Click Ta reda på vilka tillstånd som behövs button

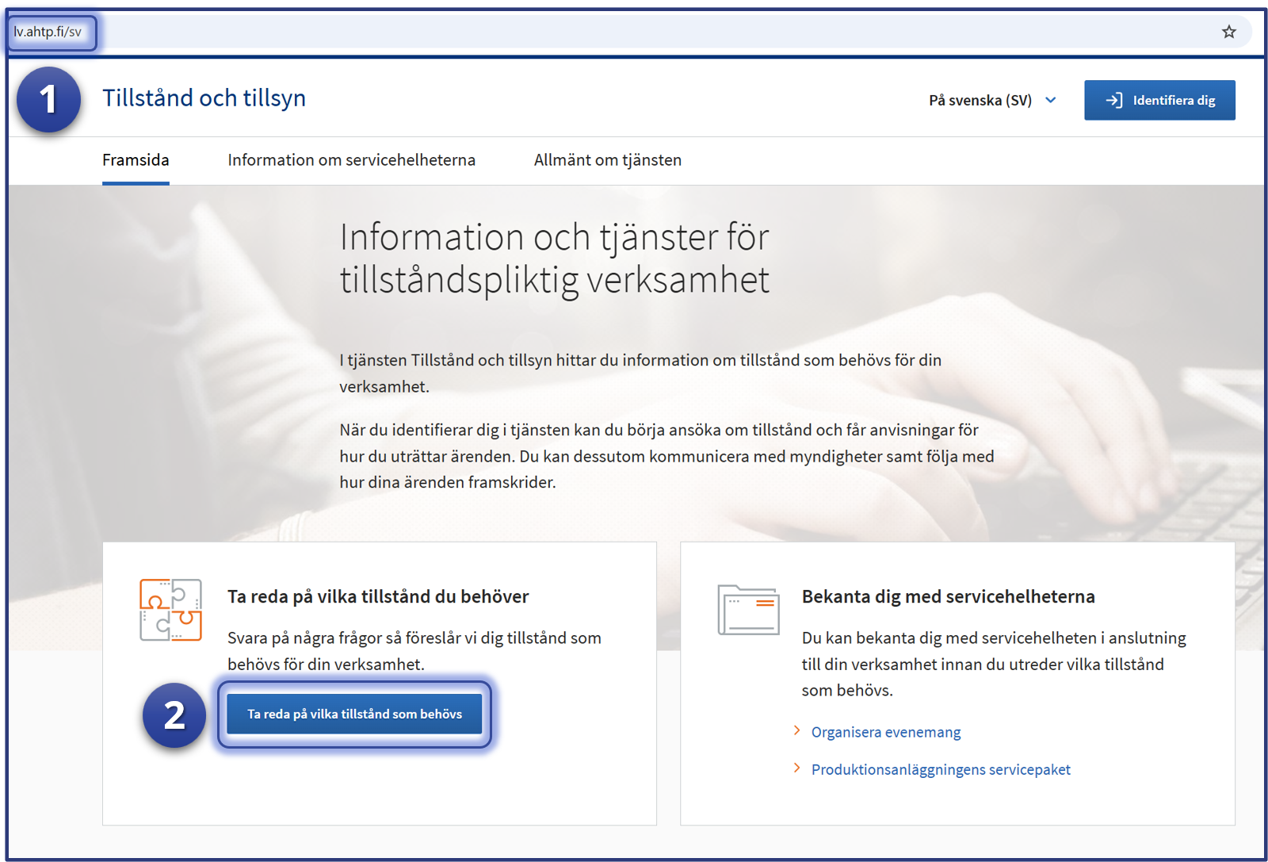(354, 714)
